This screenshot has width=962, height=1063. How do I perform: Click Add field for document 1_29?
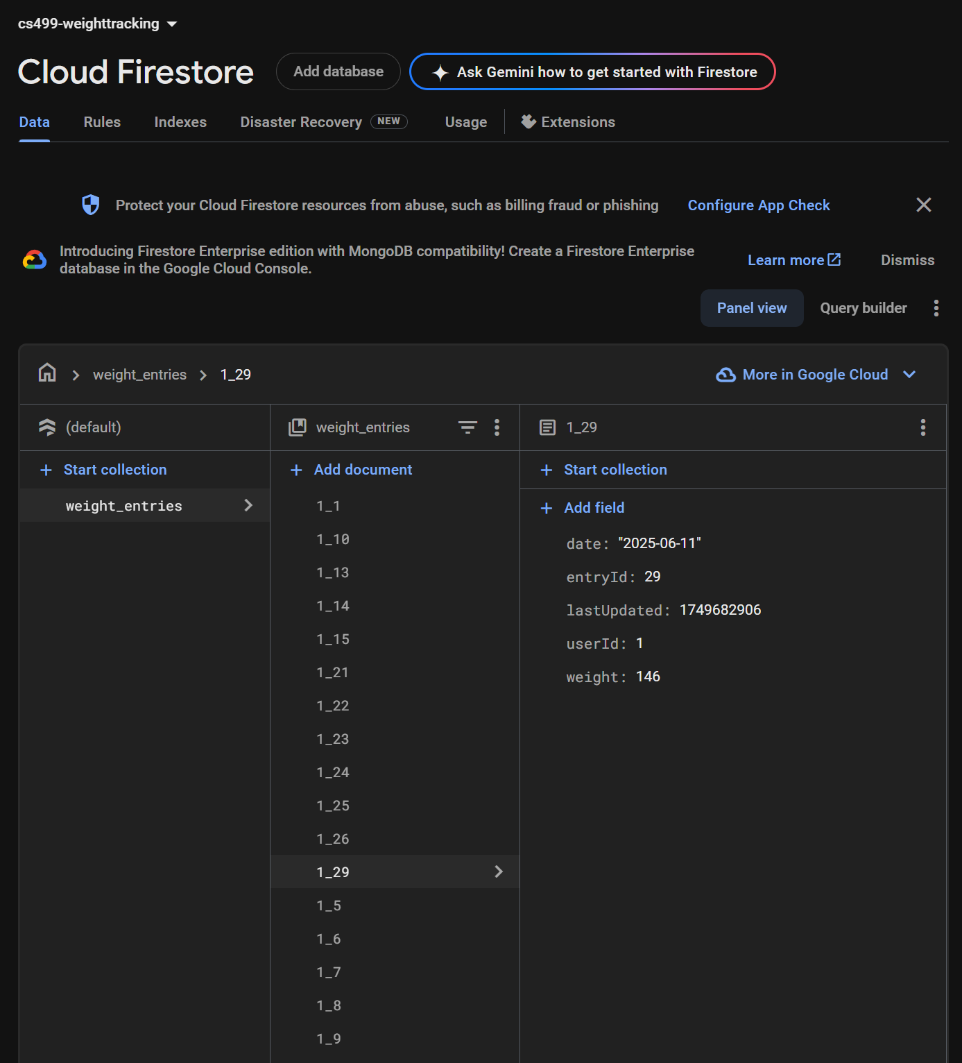pos(583,508)
